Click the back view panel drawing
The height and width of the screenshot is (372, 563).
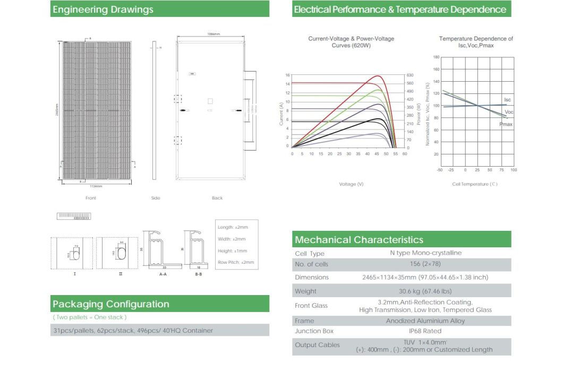210,110
